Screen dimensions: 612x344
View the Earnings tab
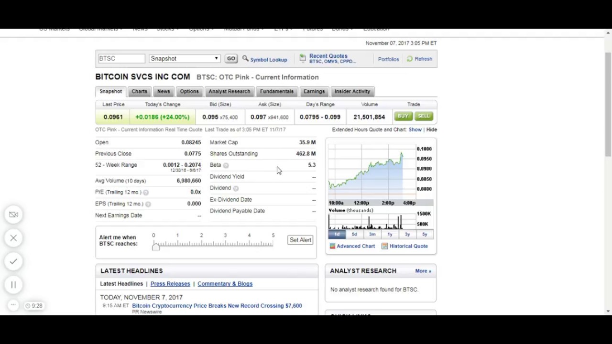pyautogui.click(x=314, y=91)
